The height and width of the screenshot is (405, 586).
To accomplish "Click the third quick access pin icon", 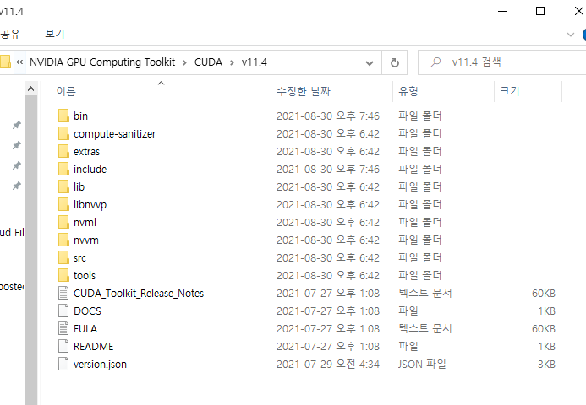I will click(16, 165).
